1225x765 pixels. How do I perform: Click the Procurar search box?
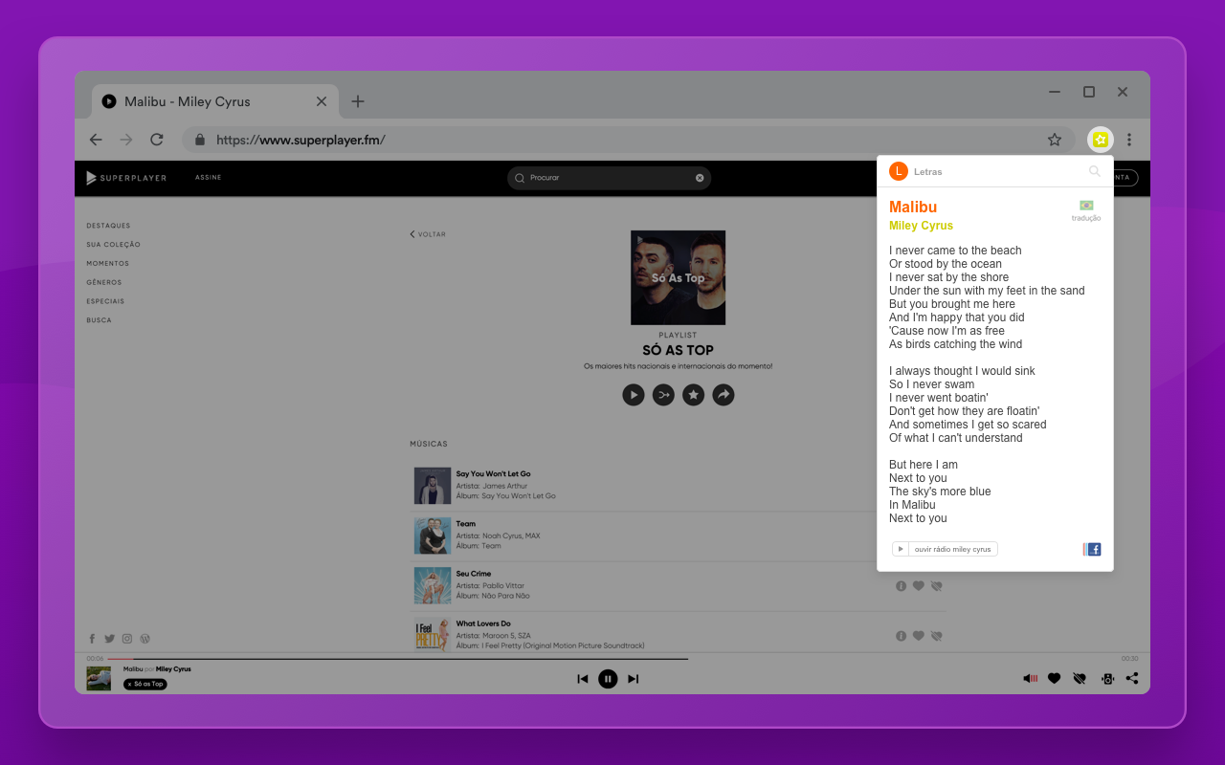pos(609,178)
